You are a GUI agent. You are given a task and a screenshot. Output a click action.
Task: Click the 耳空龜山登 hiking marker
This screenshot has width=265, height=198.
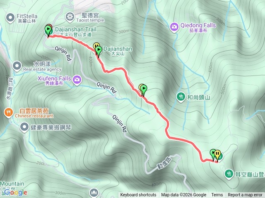[x=229, y=174]
